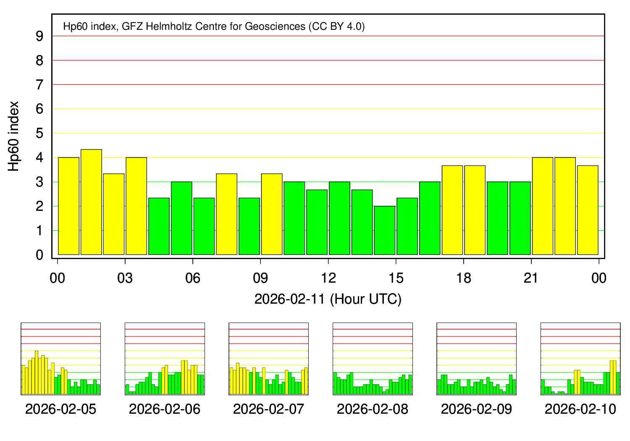Select the first yellow bar at 00 UTC
630x441 pixels.
[x=68, y=206]
